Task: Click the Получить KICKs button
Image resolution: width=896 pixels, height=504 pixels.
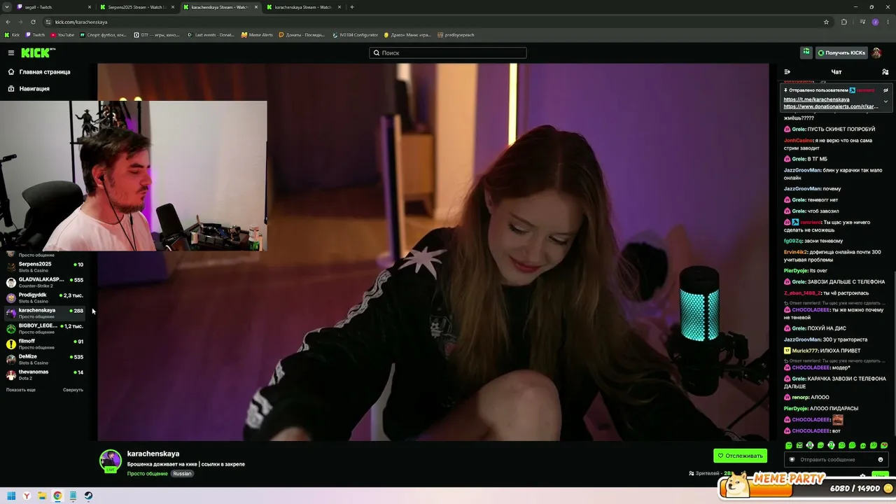Action: 841,52
